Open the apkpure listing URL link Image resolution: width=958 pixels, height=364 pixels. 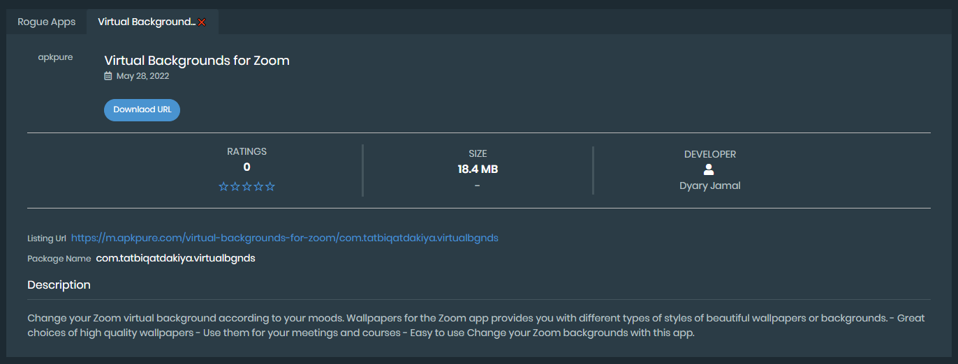[x=284, y=238]
